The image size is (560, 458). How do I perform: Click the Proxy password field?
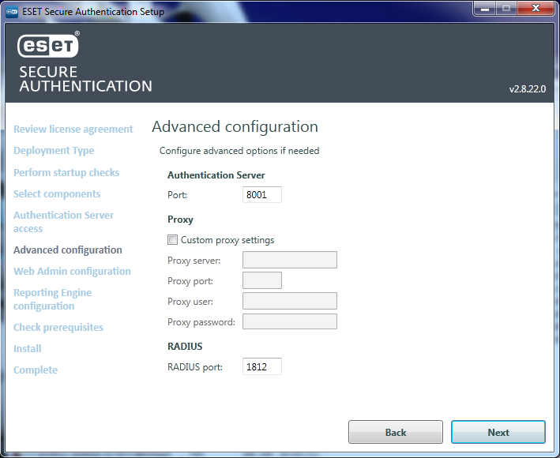[x=289, y=321]
